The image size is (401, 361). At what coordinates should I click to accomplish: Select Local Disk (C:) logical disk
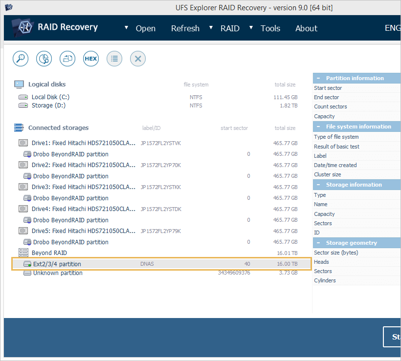point(50,97)
